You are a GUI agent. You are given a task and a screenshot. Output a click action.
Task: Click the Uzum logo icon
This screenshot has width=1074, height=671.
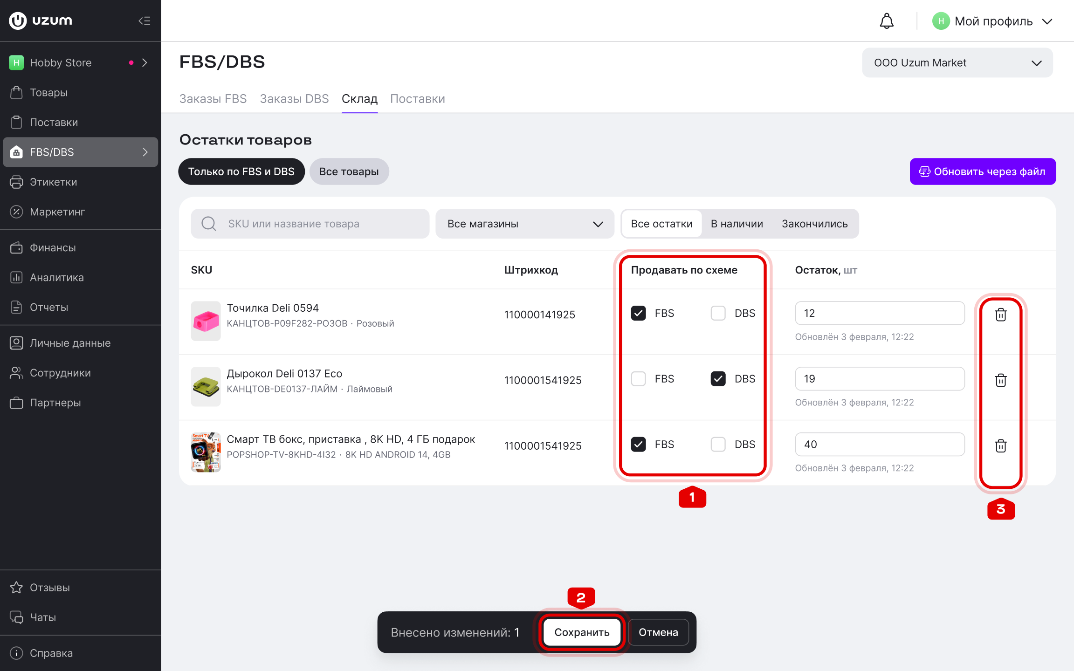coord(18,21)
